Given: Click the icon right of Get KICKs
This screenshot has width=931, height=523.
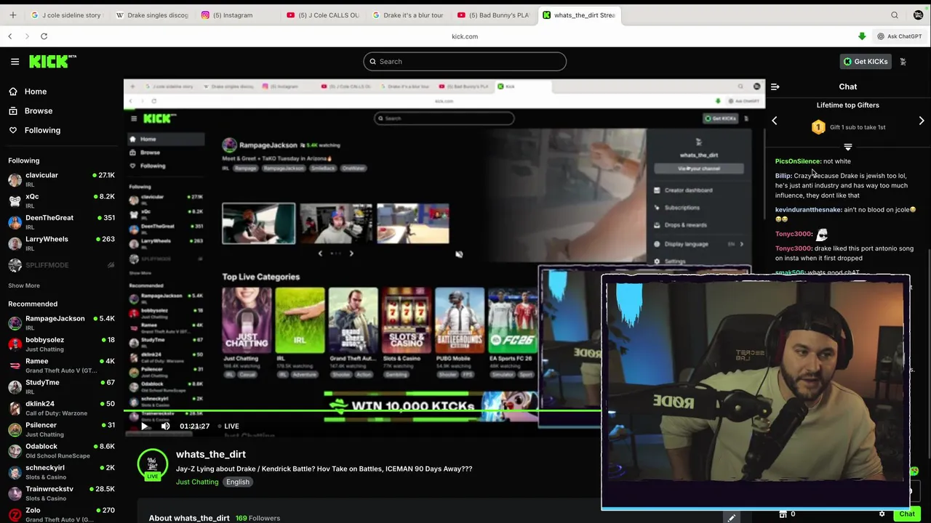Looking at the screenshot, I should (x=903, y=62).
